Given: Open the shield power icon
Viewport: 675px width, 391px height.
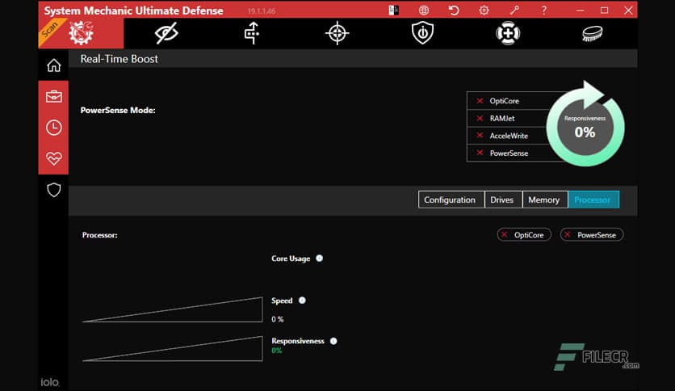Looking at the screenshot, I should [422, 33].
